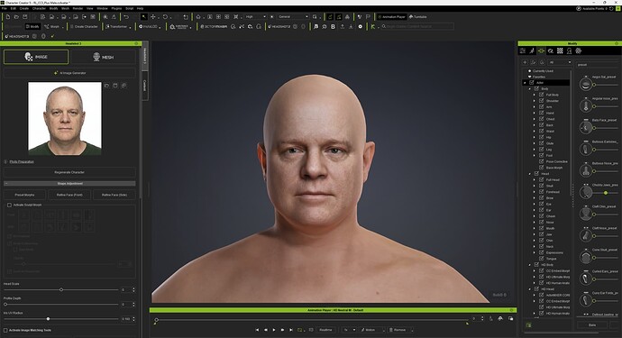Open the All filter dropdown in Modify
The width and height of the screenshot is (622, 338).
pos(560,62)
